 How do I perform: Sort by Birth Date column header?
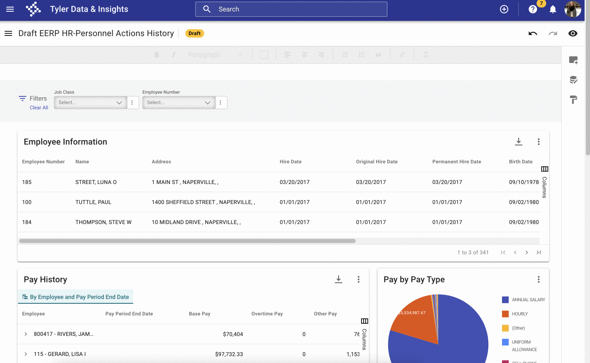[521, 162]
